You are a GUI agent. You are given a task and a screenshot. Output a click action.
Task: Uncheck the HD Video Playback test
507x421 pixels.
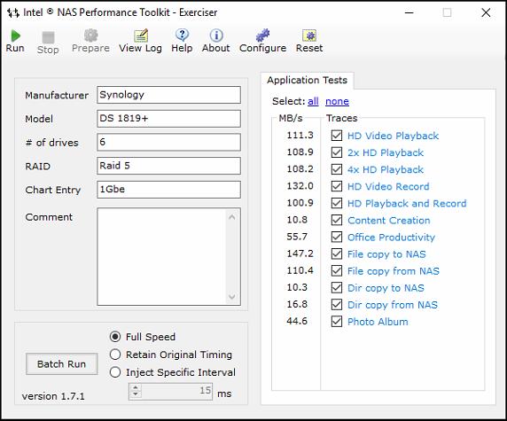337,136
